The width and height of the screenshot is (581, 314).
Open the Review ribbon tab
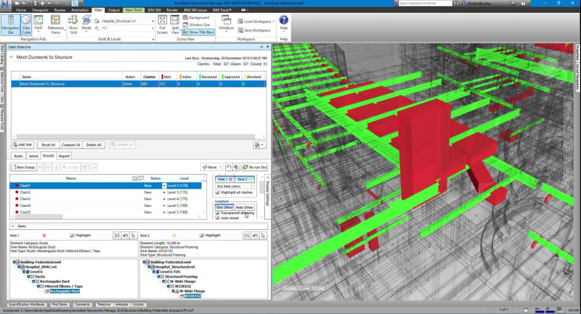(60, 10)
